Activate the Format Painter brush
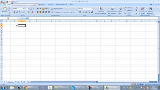This screenshot has height=90, width=160. 9,13
